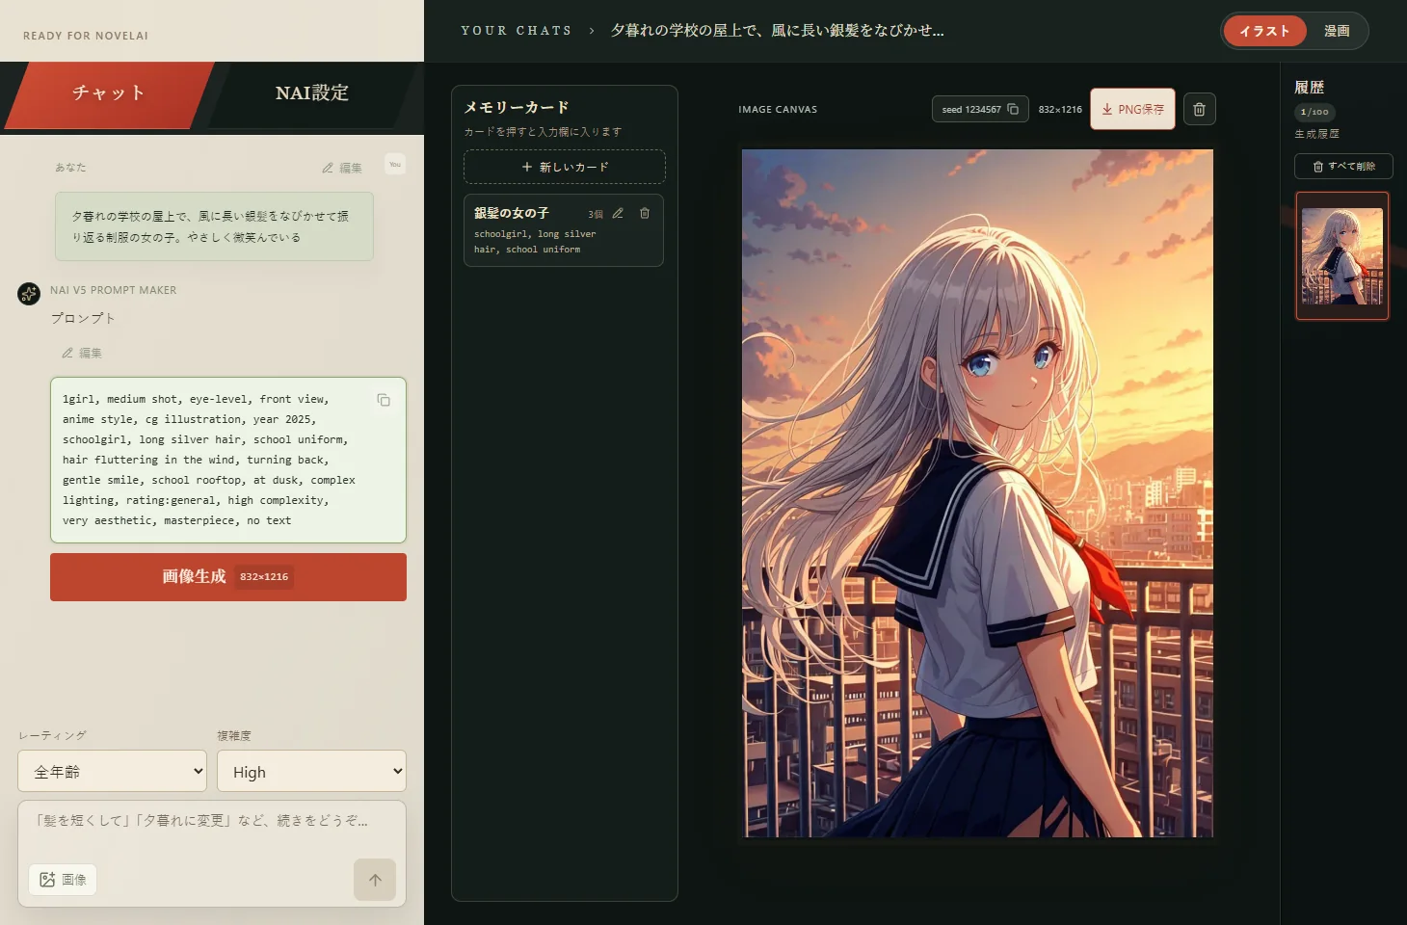1407x925 pixels.
Task: Select the history thumbnail of the silver-haired girl
Action: point(1342,256)
